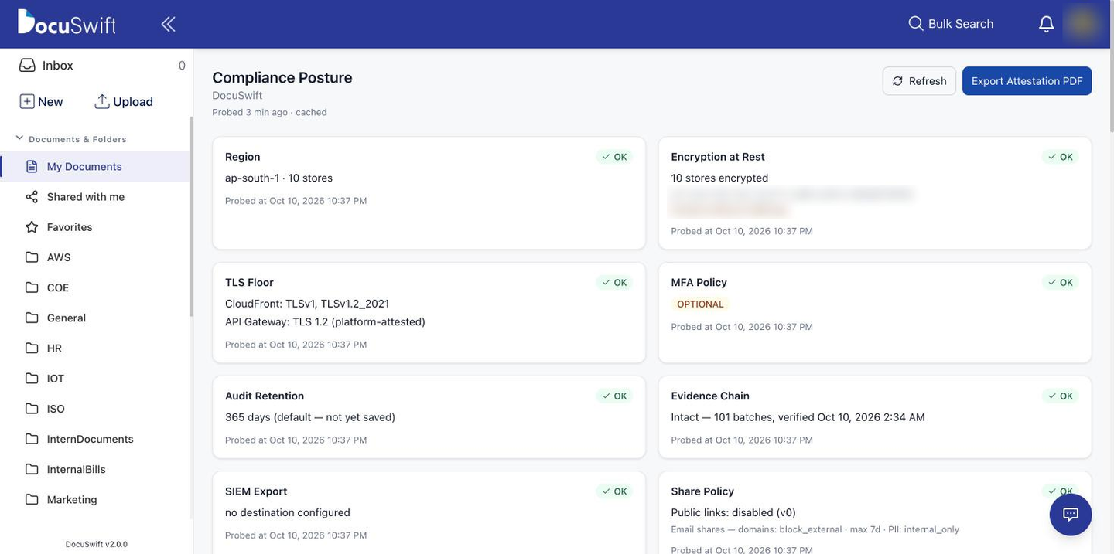Create a New document
This screenshot has width=1114, height=554.
pyautogui.click(x=42, y=101)
